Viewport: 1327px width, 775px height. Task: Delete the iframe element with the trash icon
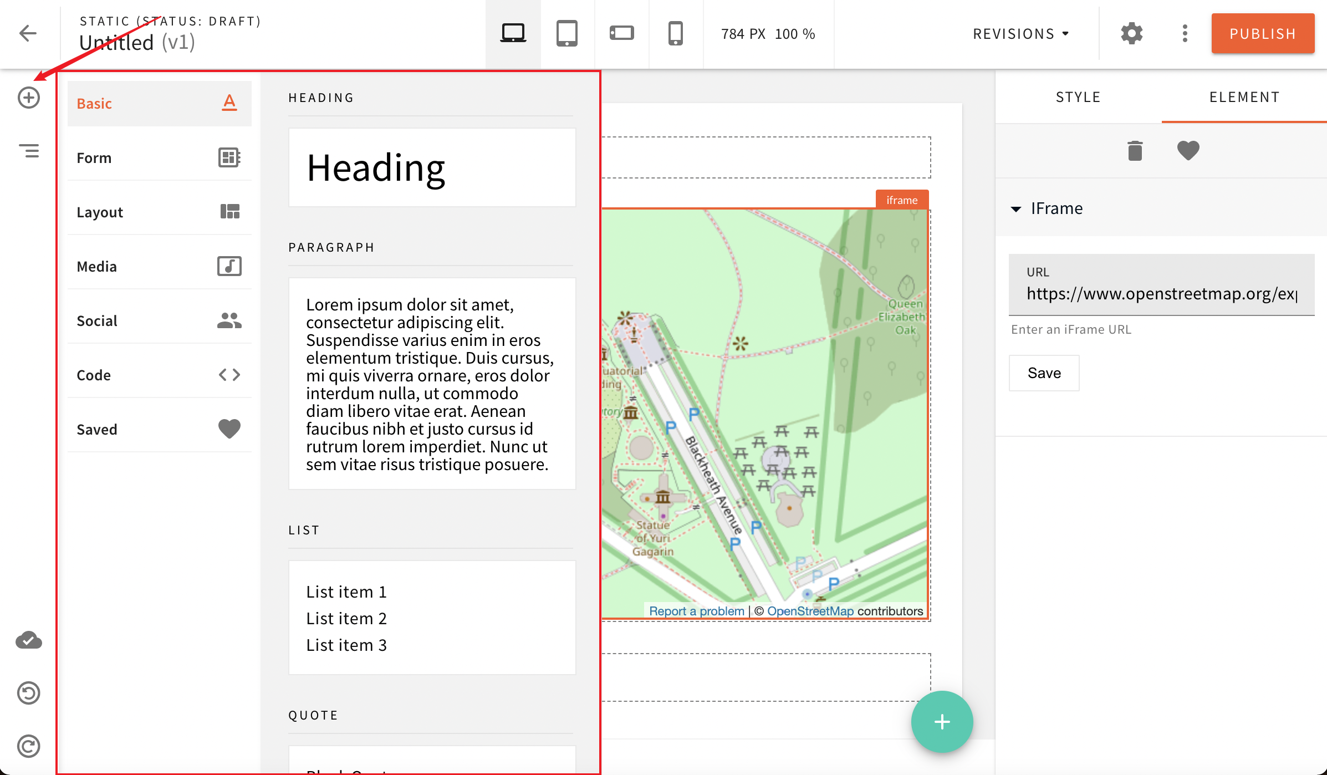pos(1134,150)
